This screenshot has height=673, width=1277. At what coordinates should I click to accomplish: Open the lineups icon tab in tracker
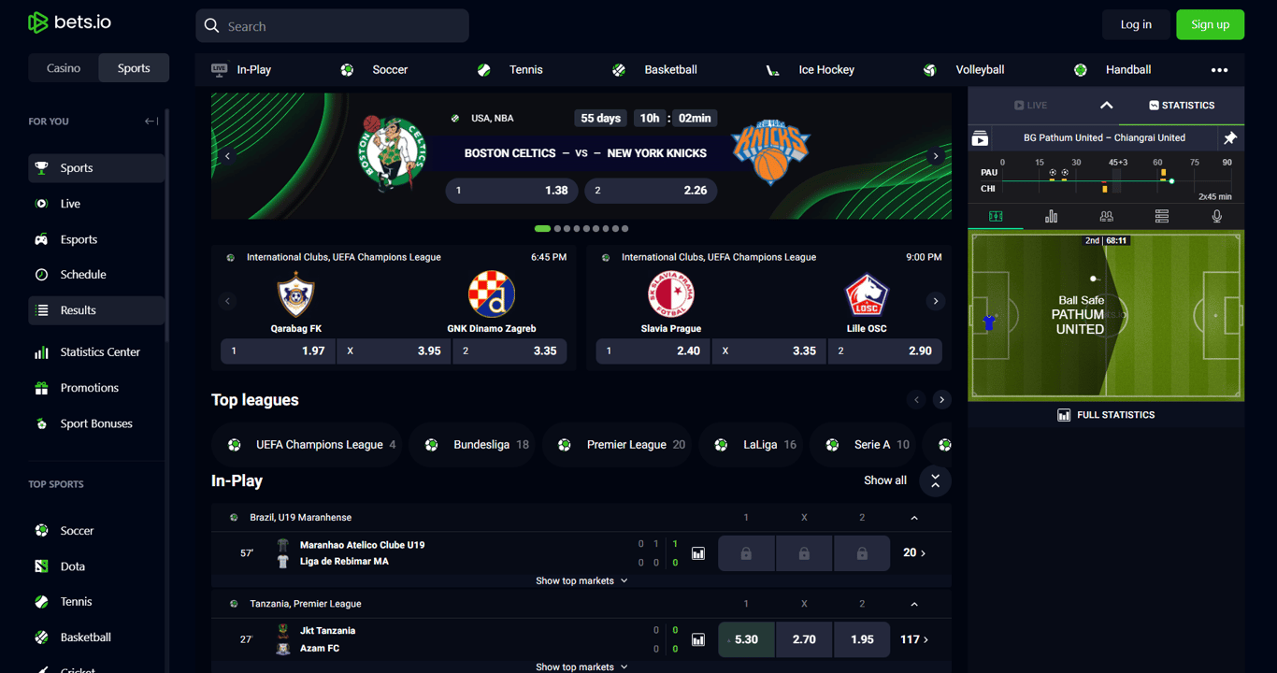[x=1106, y=216]
